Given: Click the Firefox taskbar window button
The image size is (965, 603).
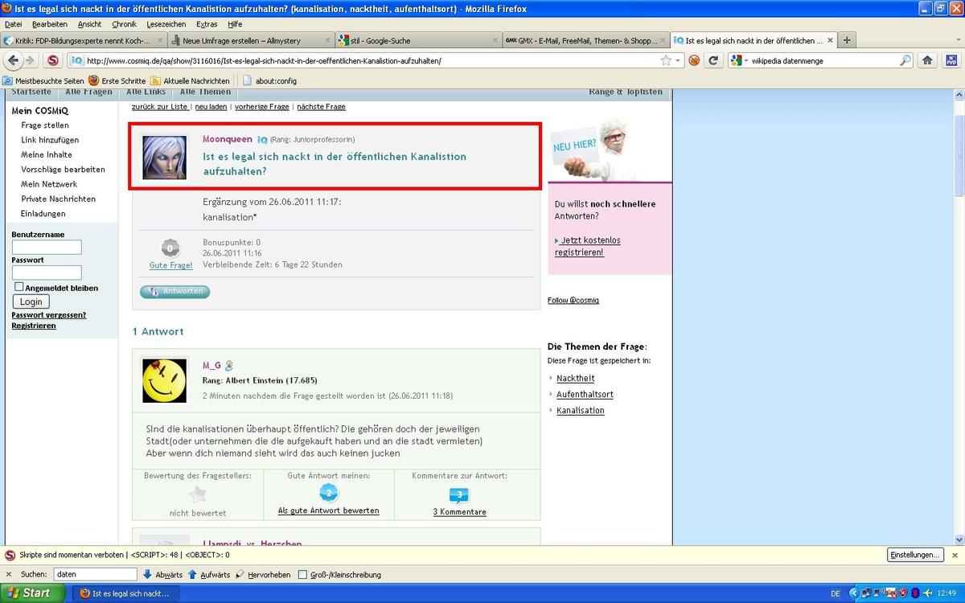Looking at the screenshot, I should pyautogui.click(x=125, y=593).
